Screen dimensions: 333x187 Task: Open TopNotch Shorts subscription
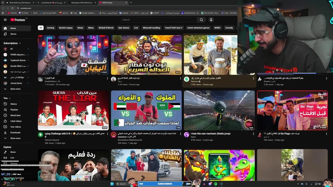pyautogui.click(x=16, y=60)
